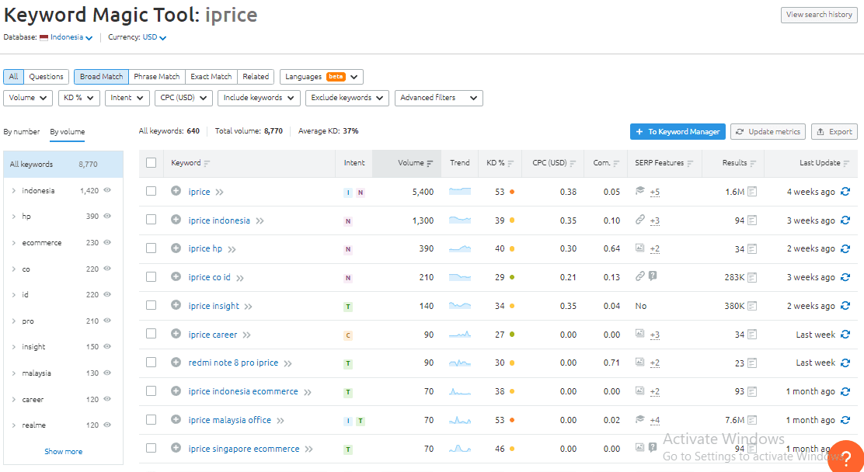The height and width of the screenshot is (472, 864).
Task: Sort by KD % column icon
Action: tap(510, 163)
